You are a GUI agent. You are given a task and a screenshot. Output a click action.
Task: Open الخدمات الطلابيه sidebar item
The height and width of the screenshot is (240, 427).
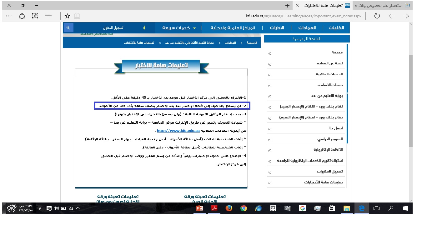(329, 74)
